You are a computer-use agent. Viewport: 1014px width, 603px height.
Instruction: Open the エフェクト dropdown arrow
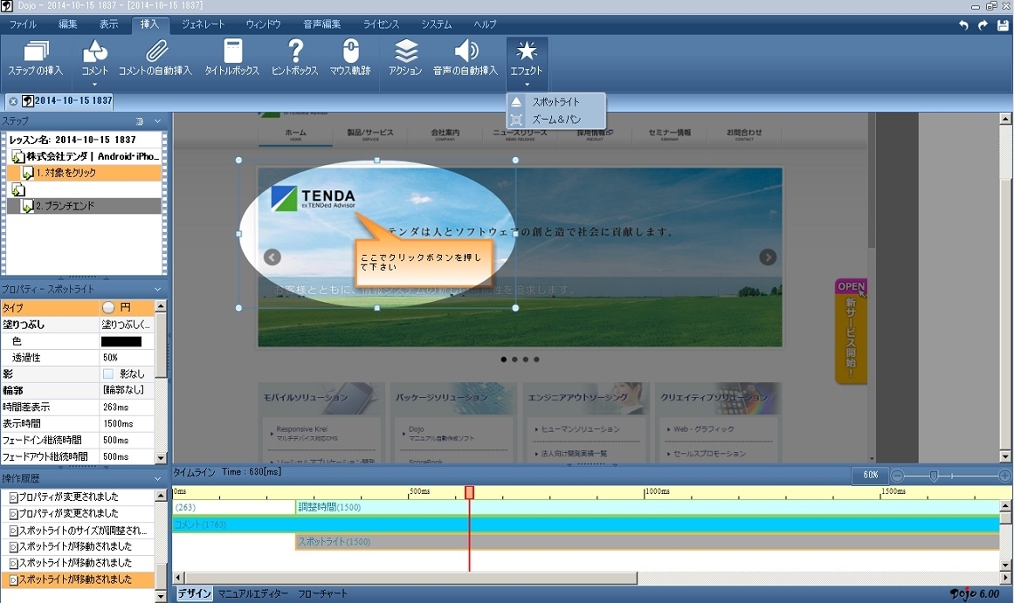pos(527,84)
